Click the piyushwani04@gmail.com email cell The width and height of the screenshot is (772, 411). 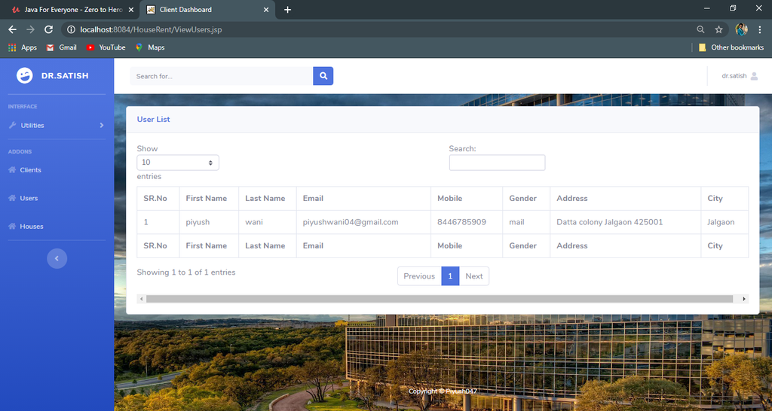(x=363, y=222)
